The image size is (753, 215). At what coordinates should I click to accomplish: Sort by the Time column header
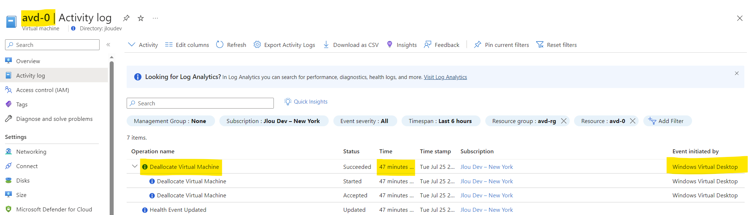click(386, 152)
